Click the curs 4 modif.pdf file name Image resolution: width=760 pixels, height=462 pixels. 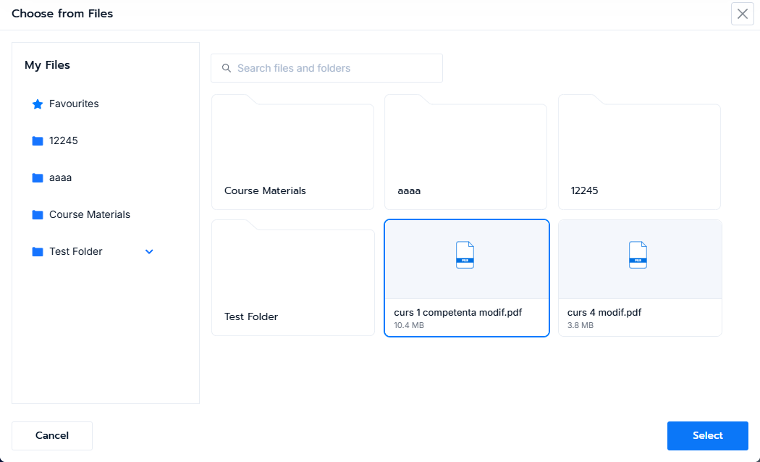(604, 313)
